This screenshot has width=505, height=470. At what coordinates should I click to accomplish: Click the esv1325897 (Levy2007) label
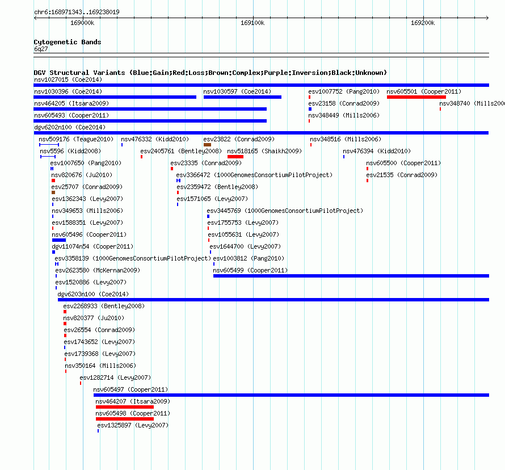pyautogui.click(x=133, y=425)
